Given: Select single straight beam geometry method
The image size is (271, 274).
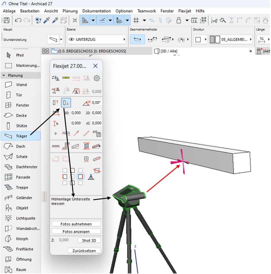Looking at the screenshot, I should 137,39.
